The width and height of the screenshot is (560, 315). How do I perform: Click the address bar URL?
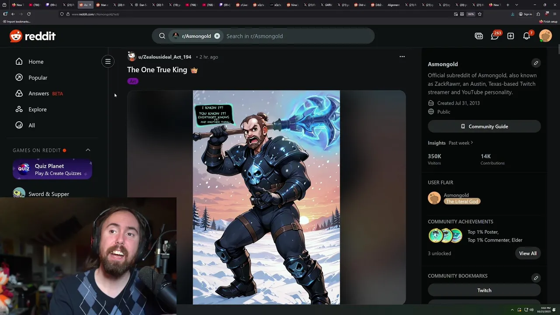(x=95, y=14)
